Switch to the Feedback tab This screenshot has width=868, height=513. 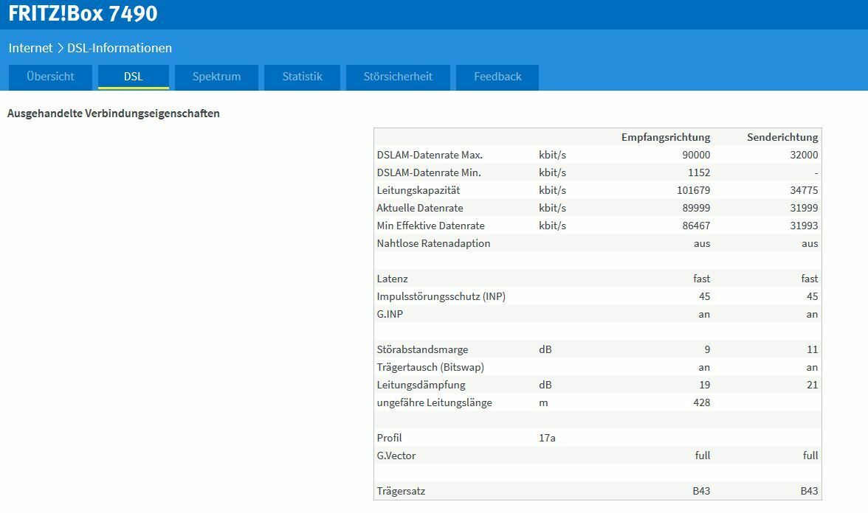[x=497, y=77]
